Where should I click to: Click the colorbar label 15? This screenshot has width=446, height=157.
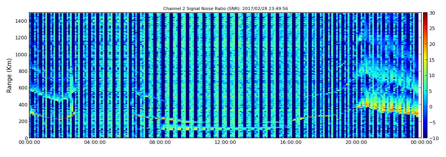432,60
